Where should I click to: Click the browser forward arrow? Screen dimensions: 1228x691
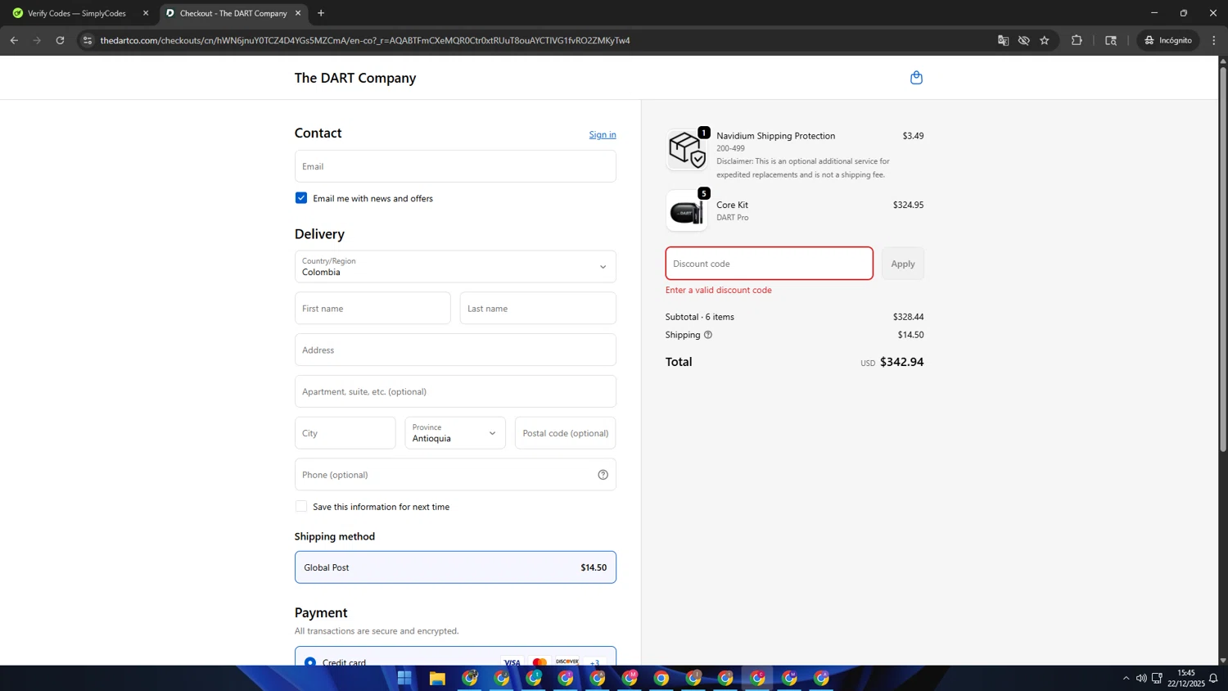coord(37,40)
